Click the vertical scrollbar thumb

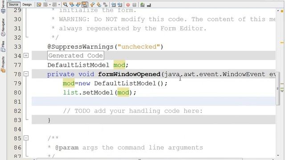pos(278,88)
